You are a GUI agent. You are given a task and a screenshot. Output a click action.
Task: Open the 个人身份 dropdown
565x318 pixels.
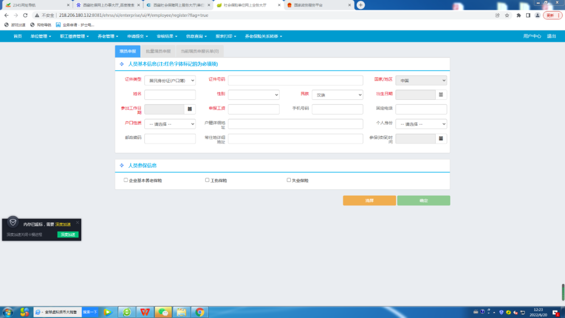[421, 124]
